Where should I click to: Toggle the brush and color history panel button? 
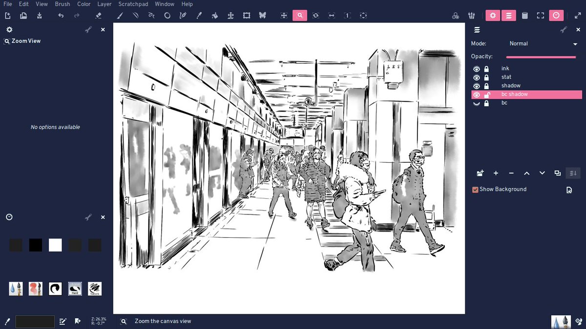point(556,16)
